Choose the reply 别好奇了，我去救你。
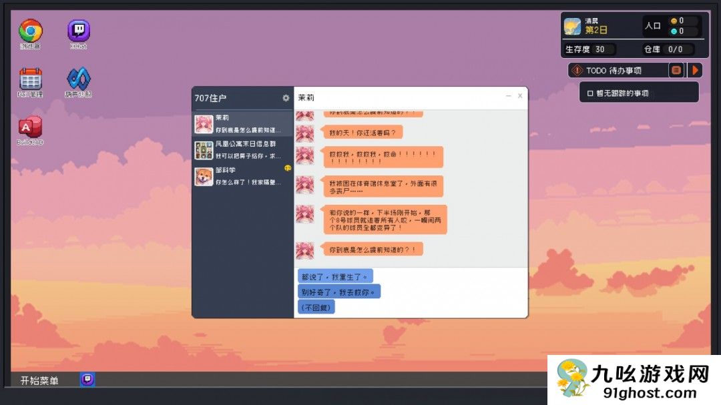 (338, 291)
